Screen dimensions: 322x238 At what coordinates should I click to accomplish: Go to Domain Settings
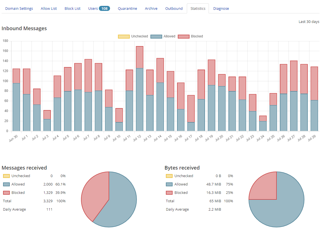[x=19, y=8]
